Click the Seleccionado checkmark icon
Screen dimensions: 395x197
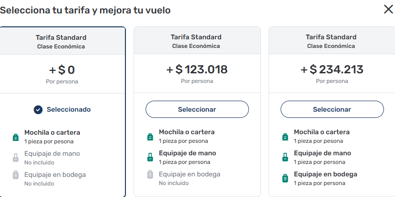pos(38,109)
